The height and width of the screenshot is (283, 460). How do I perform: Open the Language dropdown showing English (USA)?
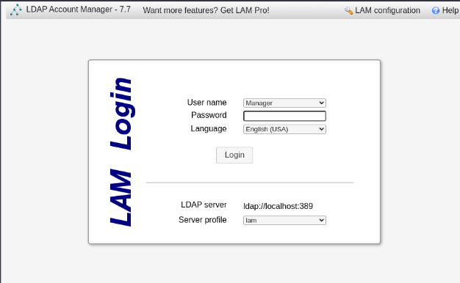tap(284, 129)
